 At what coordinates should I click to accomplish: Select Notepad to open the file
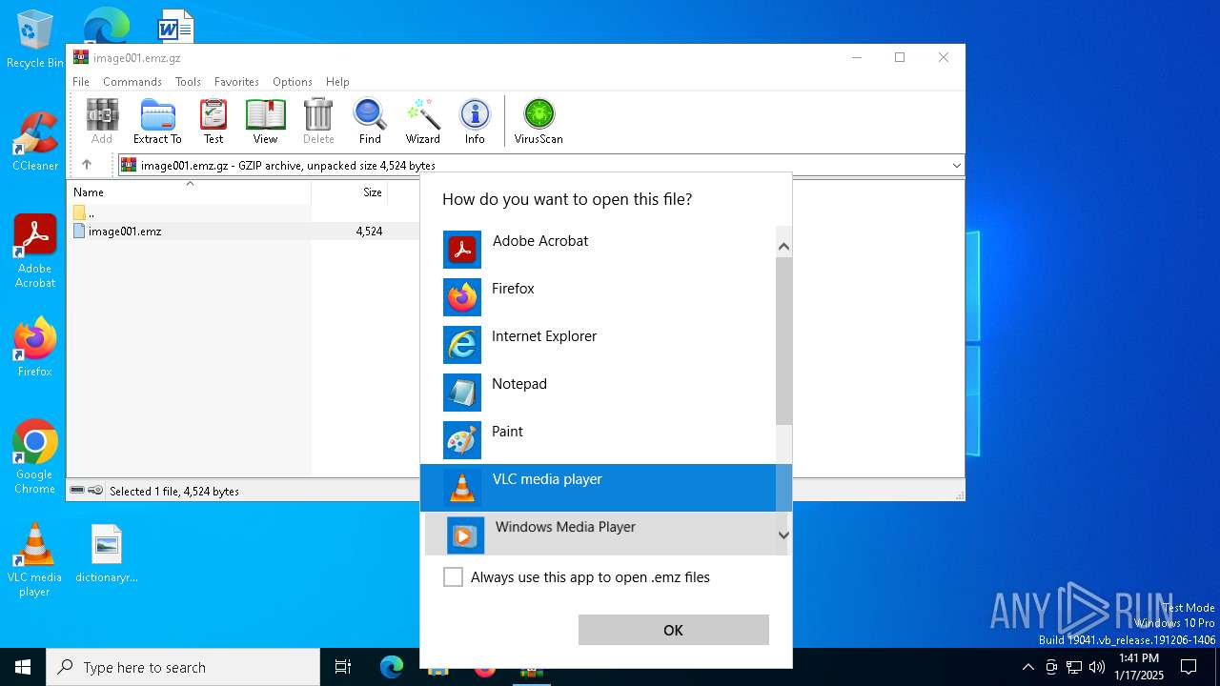pyautogui.click(x=599, y=393)
